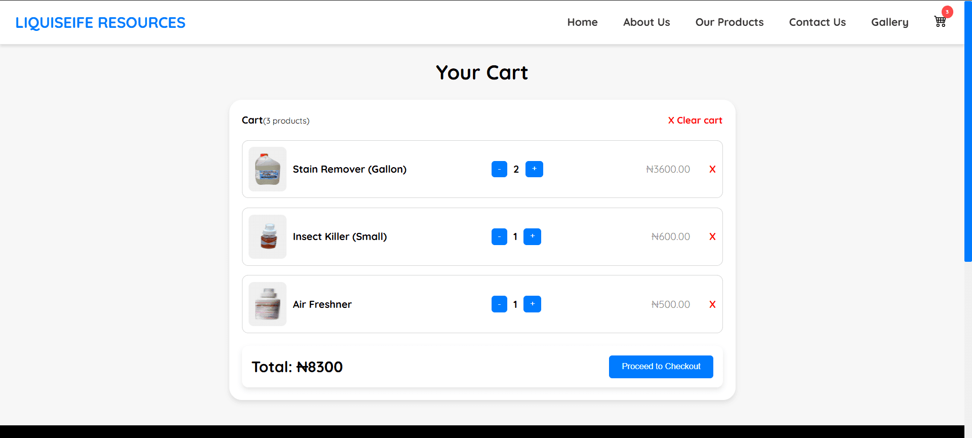Click the Cart (3 products) label
This screenshot has height=438, width=972.
275,121
